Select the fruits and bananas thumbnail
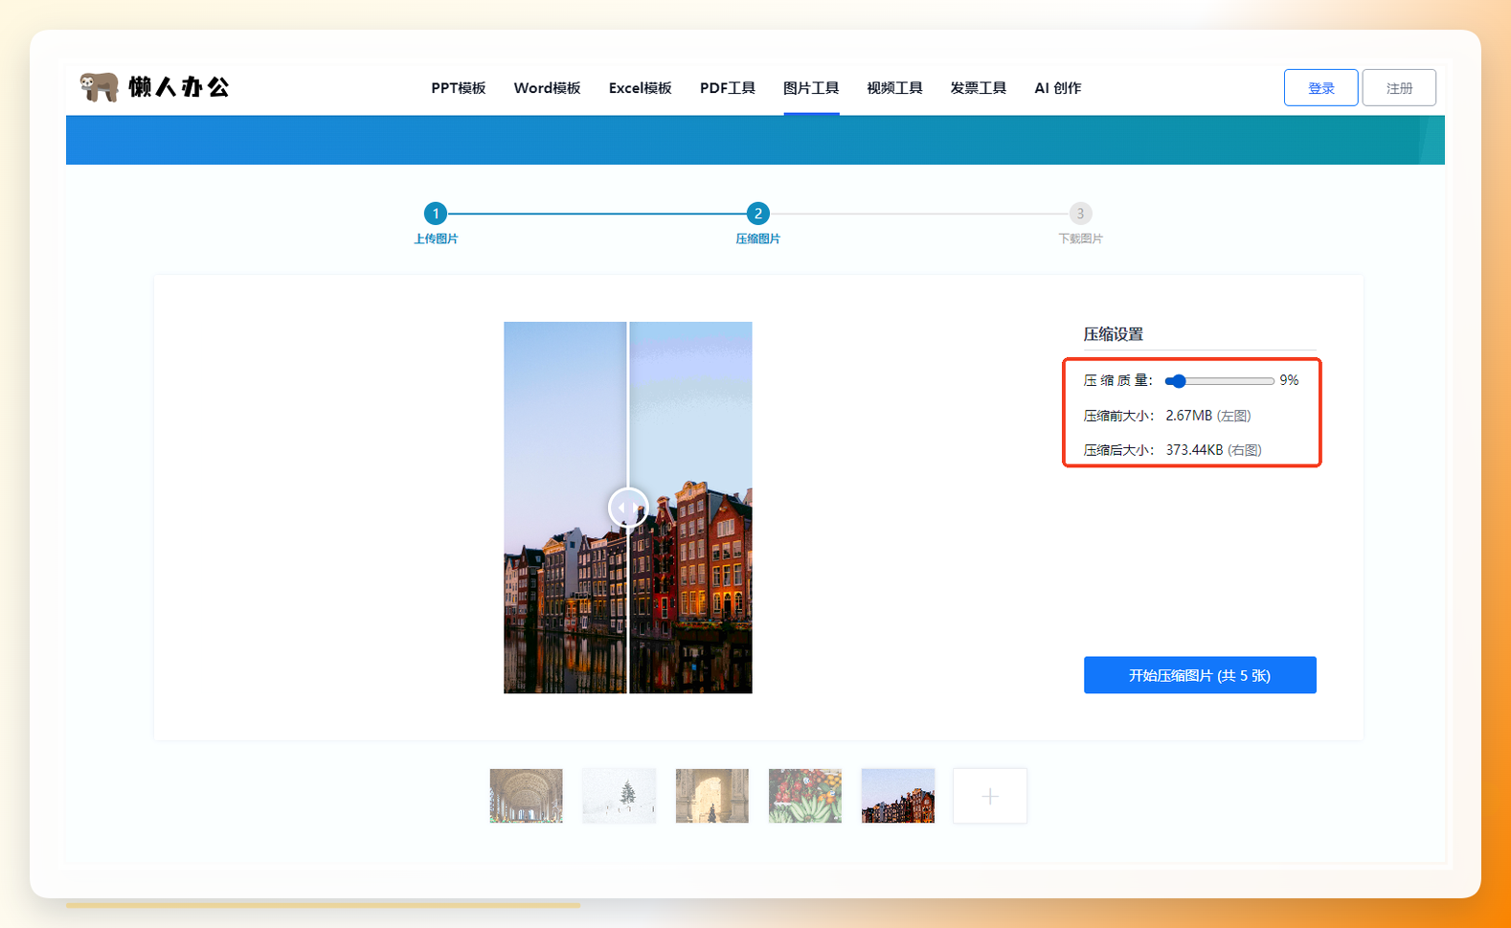This screenshot has height=928, width=1511. [804, 796]
